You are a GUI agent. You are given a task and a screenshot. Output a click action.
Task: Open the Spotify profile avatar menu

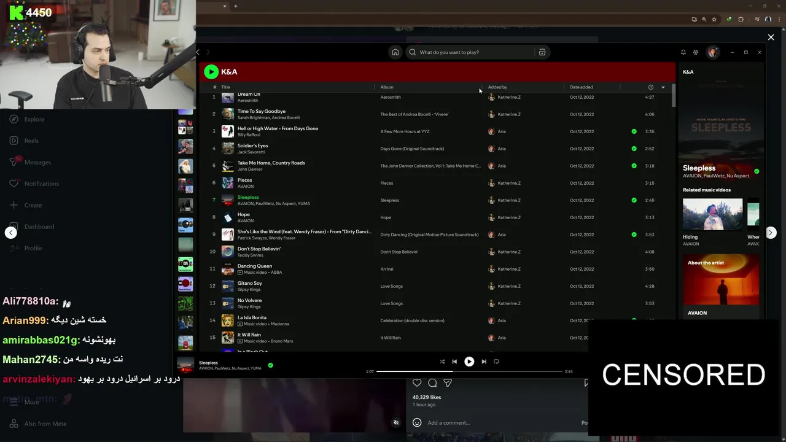[712, 52]
